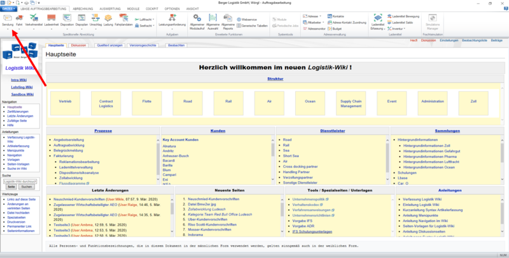The image size is (509, 258).
Task: Open the Leistungsanforderung icon
Action: tap(172, 18)
